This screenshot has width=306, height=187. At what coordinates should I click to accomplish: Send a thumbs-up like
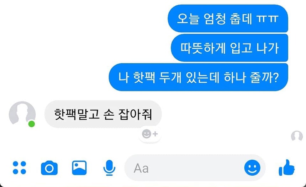tap(287, 167)
